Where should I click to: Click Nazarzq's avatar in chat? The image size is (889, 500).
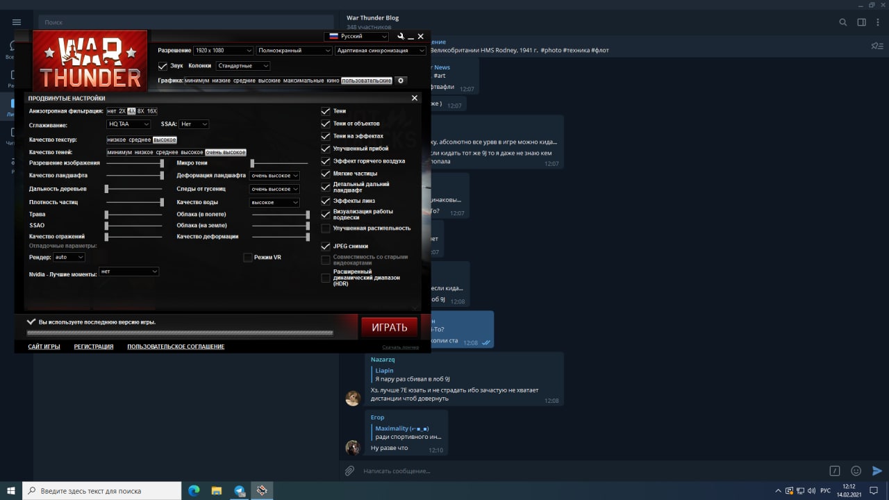353,398
